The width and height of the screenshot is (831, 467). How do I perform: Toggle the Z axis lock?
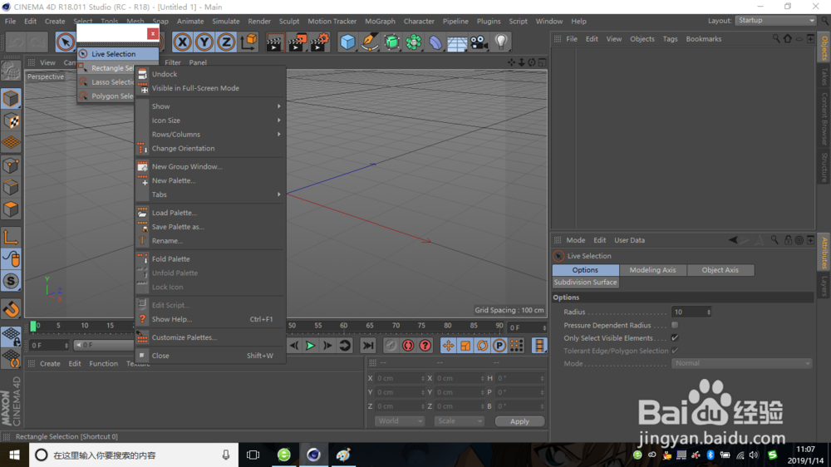tap(226, 42)
